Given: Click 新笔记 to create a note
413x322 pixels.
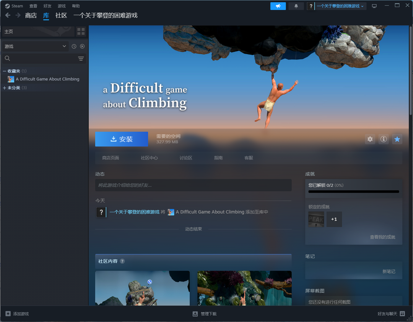Looking at the screenshot, I should click(x=389, y=271).
